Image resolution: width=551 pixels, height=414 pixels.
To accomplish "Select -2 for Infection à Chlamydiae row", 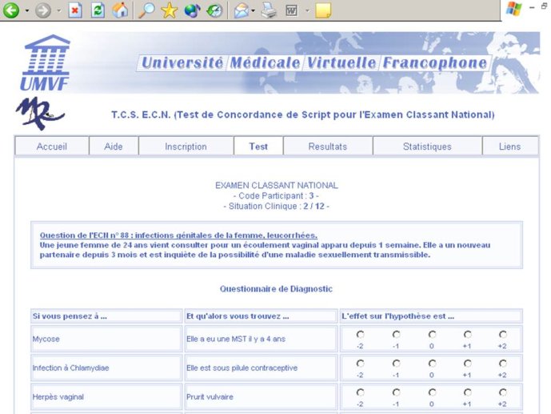I will (x=360, y=363).
